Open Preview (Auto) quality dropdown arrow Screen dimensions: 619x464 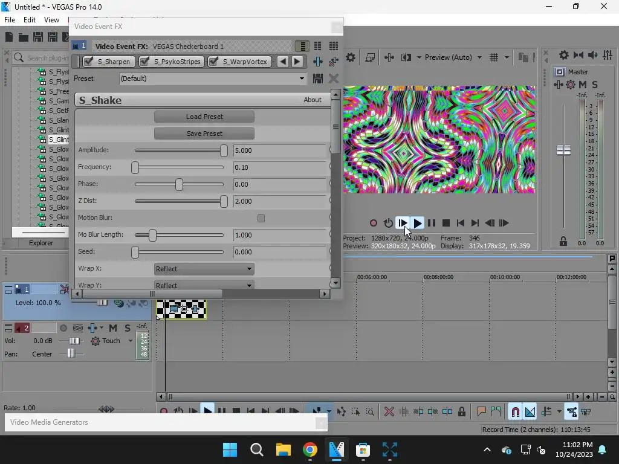point(479,57)
